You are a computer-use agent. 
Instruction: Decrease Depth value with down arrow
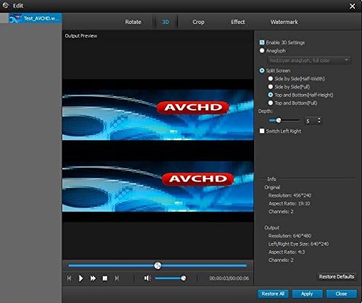(x=319, y=122)
